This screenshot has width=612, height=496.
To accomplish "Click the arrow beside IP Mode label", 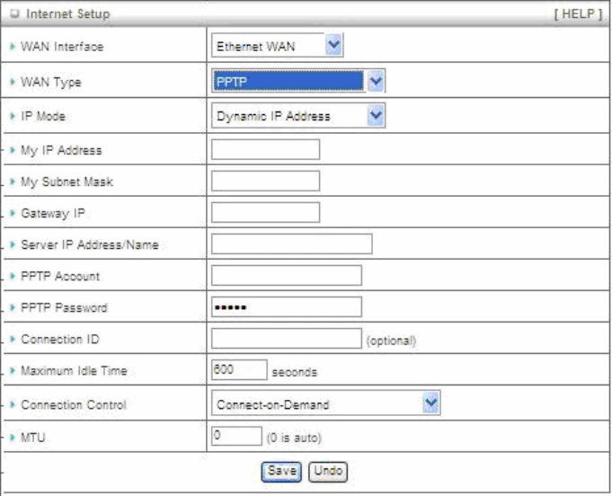I will pos(13,116).
